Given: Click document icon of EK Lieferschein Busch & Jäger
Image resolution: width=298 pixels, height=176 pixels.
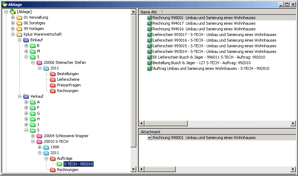Looking at the screenshot, I should pos(150,57).
